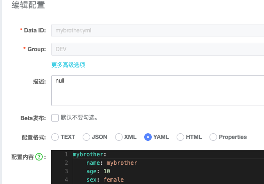Click the Data ID input field
Screen dimensions: 264x184
click(x=157, y=31)
